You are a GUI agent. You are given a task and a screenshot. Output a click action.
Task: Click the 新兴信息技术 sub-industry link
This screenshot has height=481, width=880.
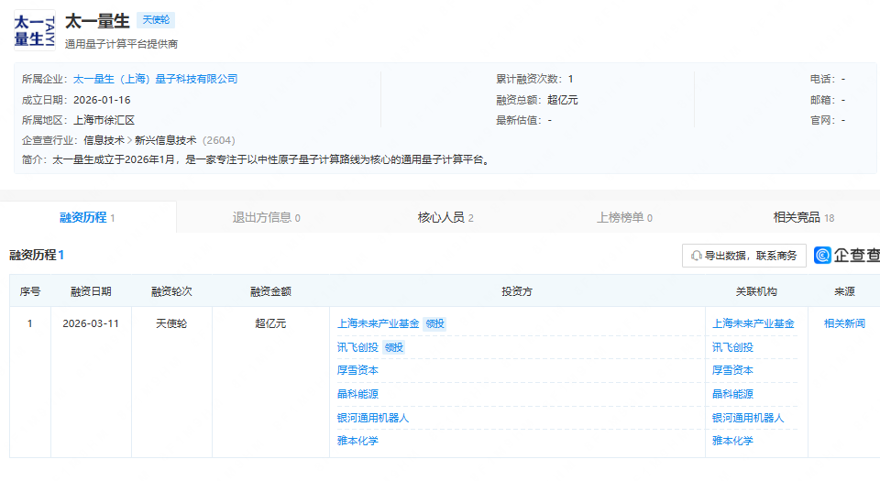coord(166,140)
